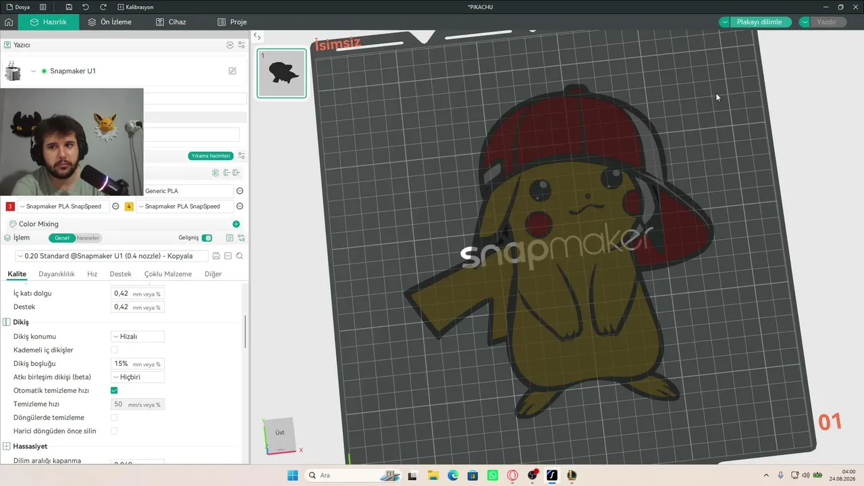The image size is (864, 486).
Task: Open printer settings sliders icon in Yazıcı header
Action: pos(241,45)
